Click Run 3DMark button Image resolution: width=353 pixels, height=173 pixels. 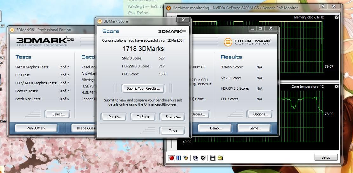click(36, 128)
